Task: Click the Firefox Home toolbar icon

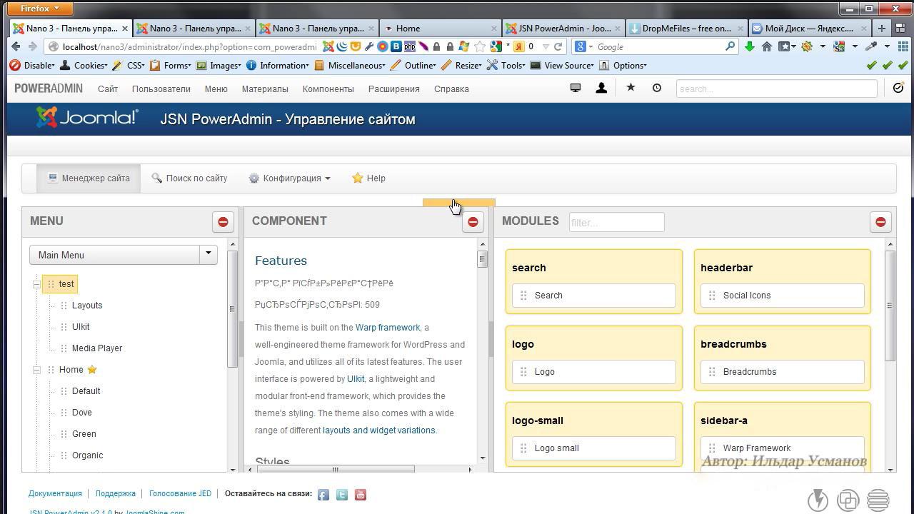Action: (x=767, y=46)
